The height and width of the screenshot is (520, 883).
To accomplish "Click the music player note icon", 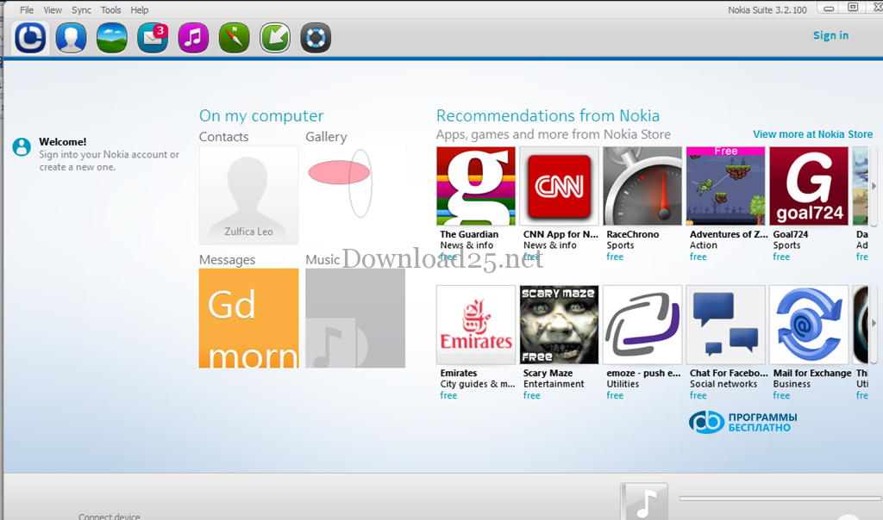I will [644, 501].
